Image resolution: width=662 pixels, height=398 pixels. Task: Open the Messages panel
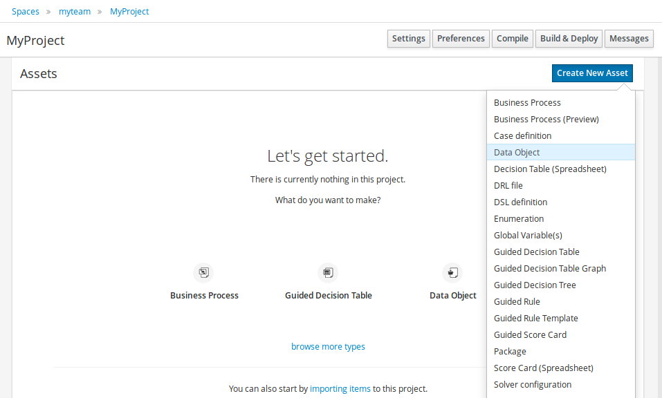pyautogui.click(x=629, y=39)
